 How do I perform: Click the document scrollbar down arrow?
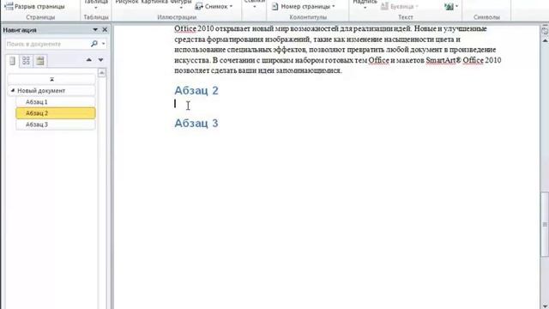546,306
